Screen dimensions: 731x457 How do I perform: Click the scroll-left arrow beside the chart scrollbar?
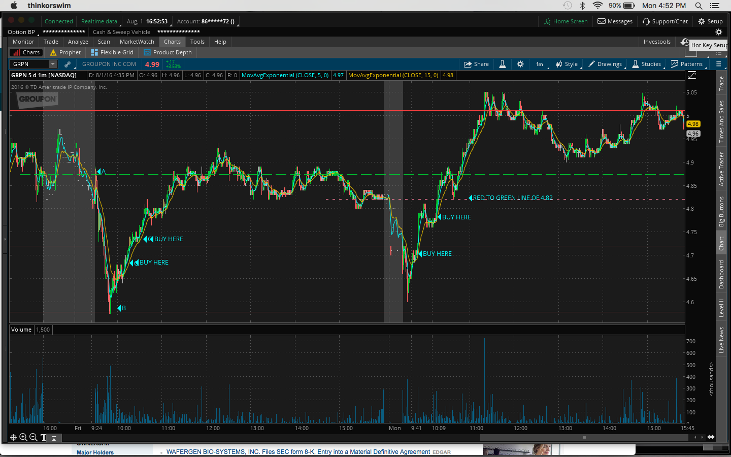[x=695, y=437]
